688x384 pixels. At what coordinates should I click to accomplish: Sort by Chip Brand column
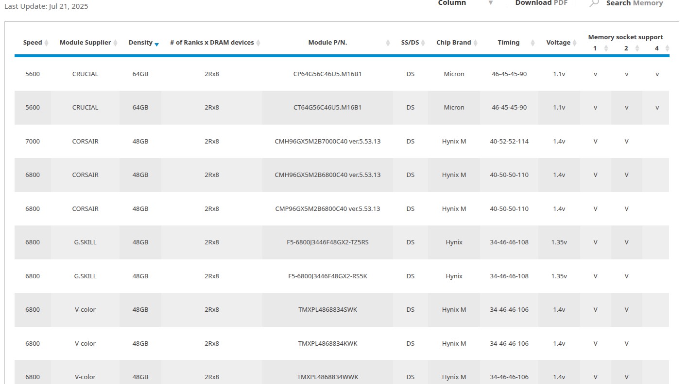476,43
